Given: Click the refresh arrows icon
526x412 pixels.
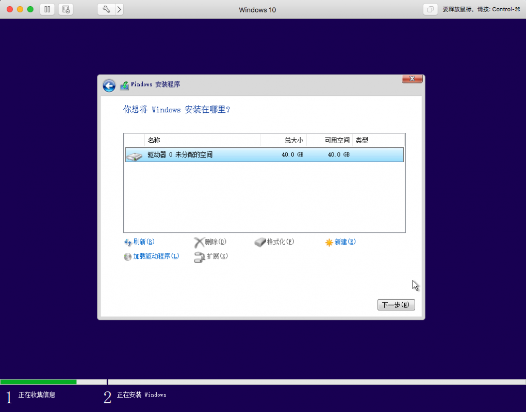Looking at the screenshot, I should tap(128, 242).
